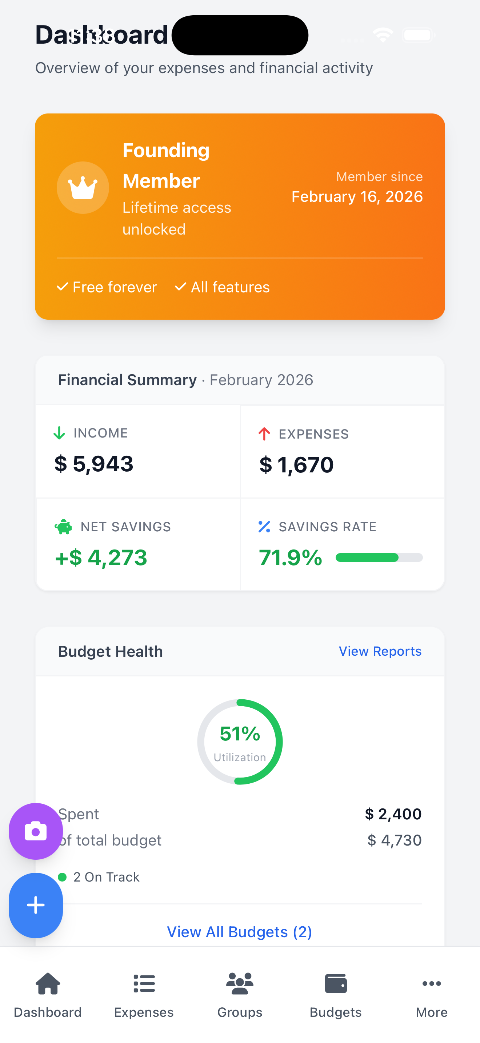Select the $ 5,943 income card
Image resolution: width=480 pixels, height=1043 pixels.
pyautogui.click(x=138, y=451)
